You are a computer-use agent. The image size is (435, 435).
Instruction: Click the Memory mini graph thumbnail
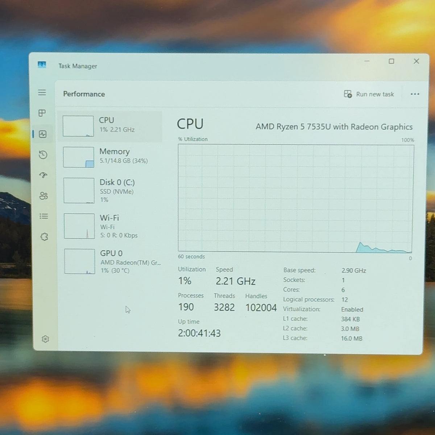point(79,157)
